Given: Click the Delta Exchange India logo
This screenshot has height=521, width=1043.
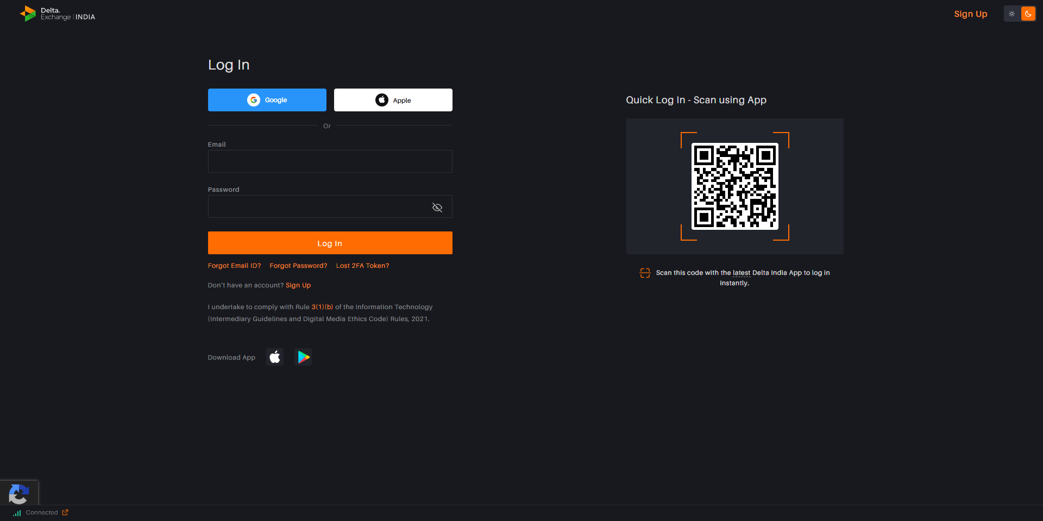Looking at the screenshot, I should click(57, 14).
